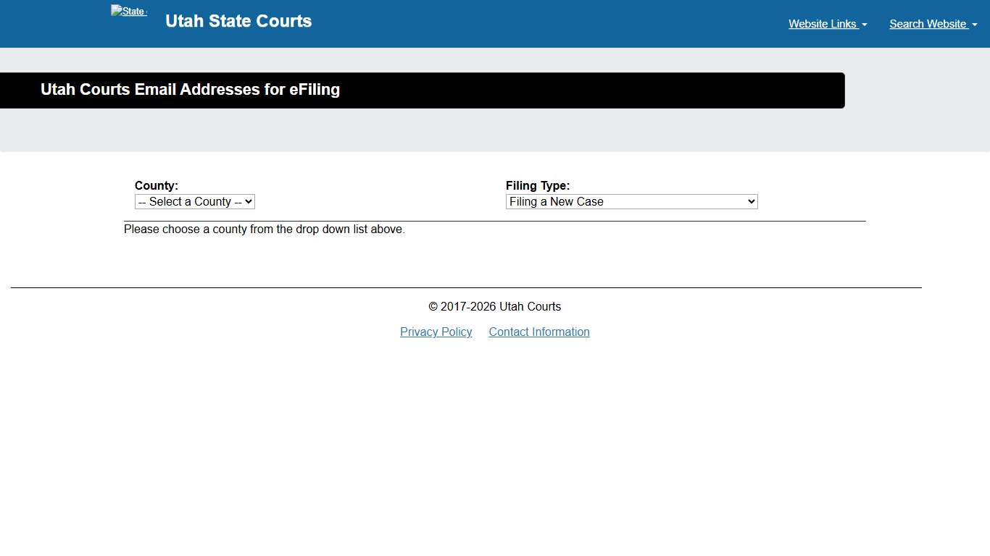The height and width of the screenshot is (556, 990).
Task: Click the Search Website caret arrow
Action: [973, 24]
